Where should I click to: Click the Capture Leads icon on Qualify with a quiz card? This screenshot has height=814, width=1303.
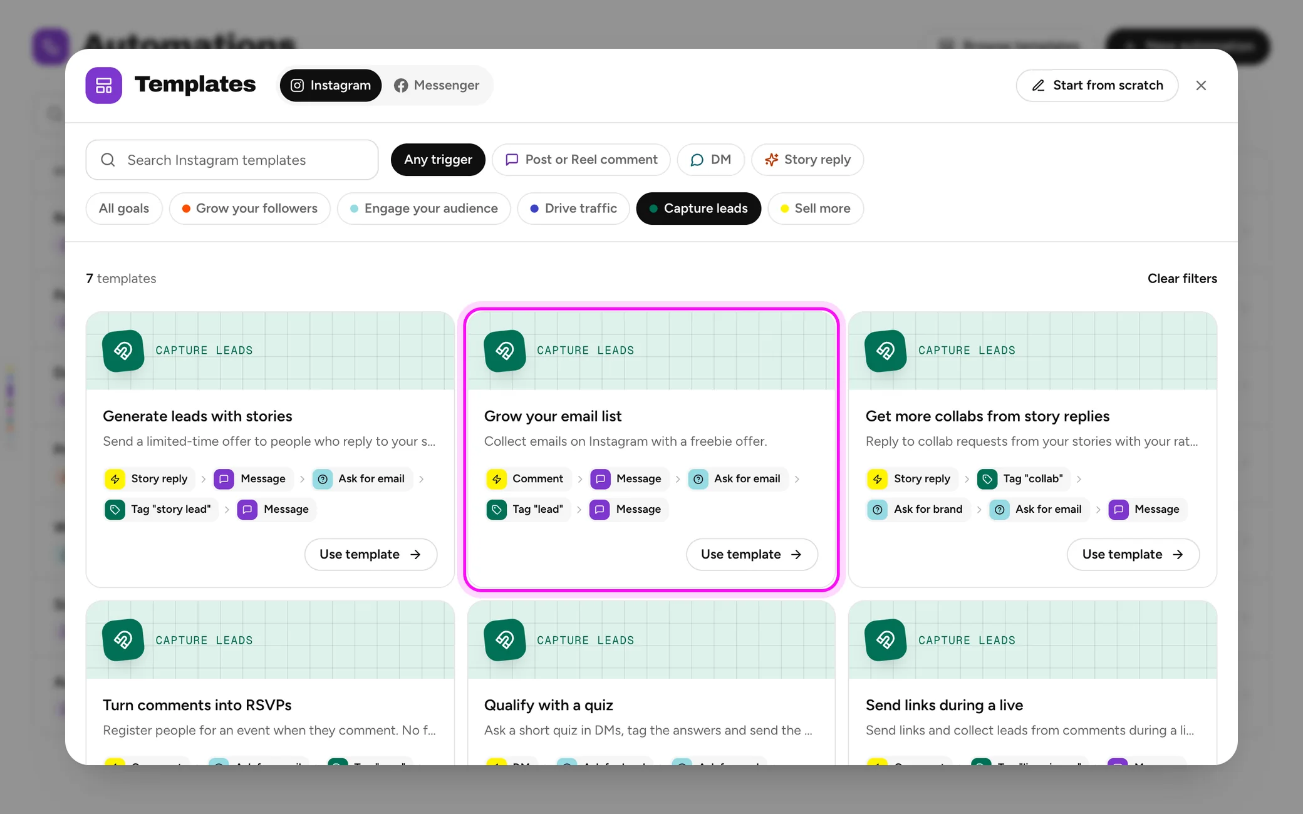pos(505,640)
